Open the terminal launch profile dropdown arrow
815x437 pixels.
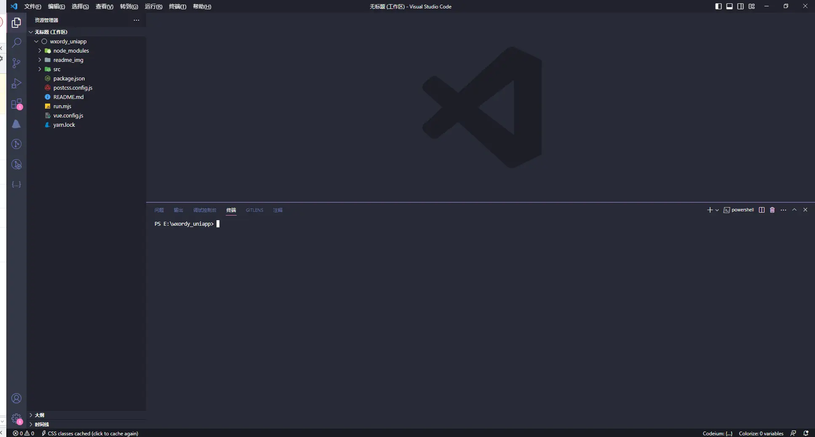click(717, 210)
